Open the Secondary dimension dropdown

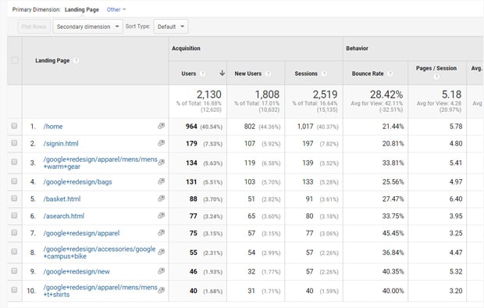click(87, 27)
